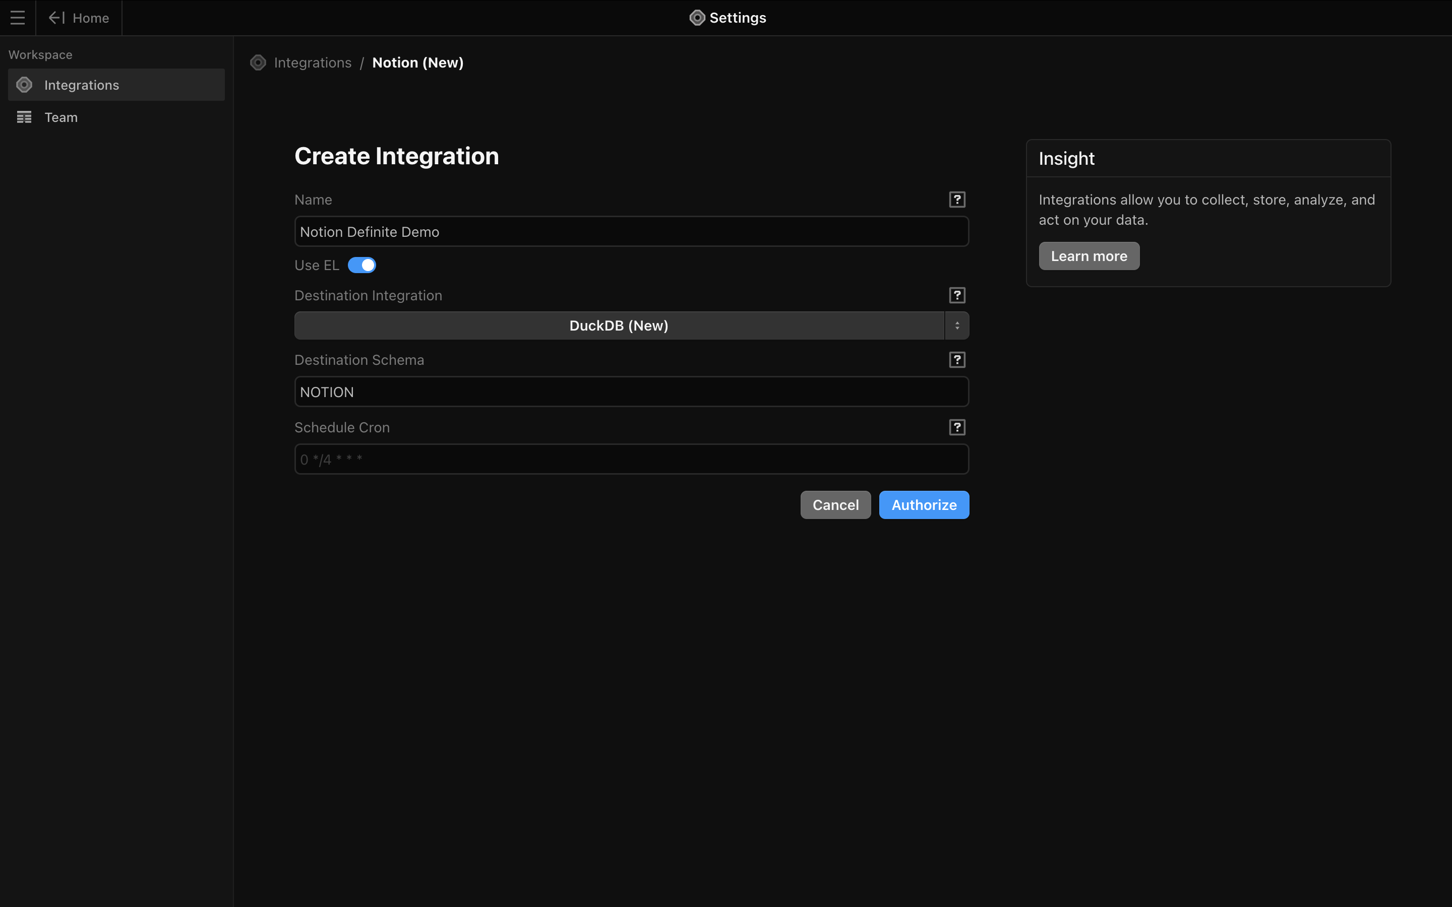The image size is (1452, 907).
Task: Click the Cancel button
Action: coord(835,505)
